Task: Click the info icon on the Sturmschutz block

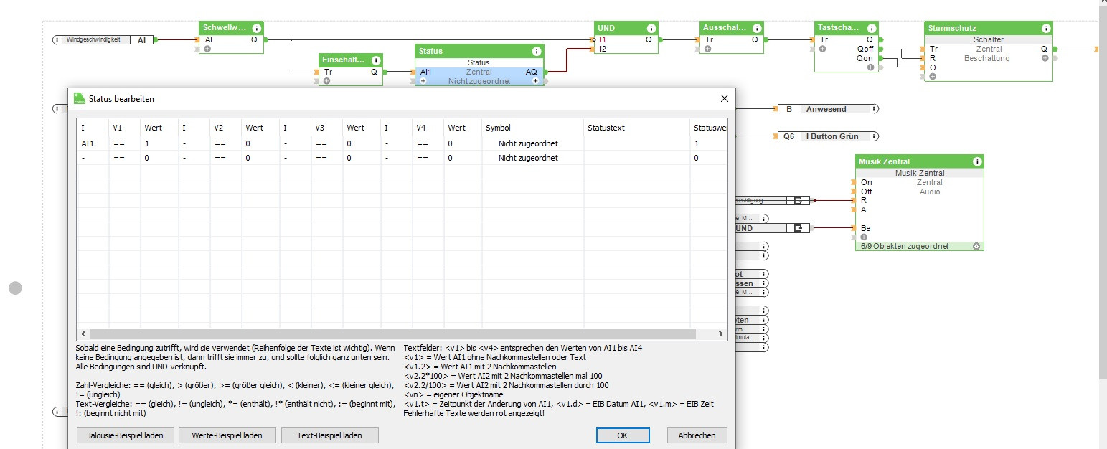Action: pos(1046,28)
